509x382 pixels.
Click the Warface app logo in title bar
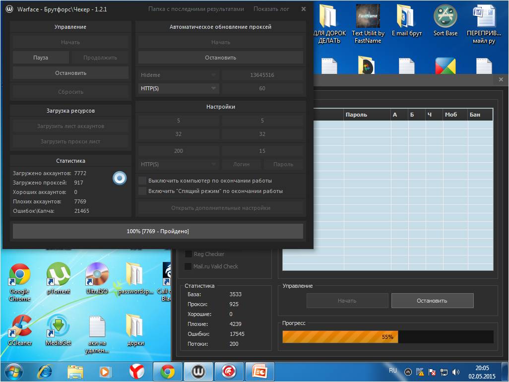tap(9, 9)
